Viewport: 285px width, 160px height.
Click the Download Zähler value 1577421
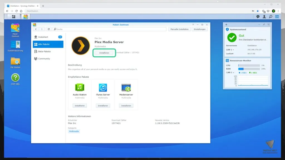pos(116,123)
